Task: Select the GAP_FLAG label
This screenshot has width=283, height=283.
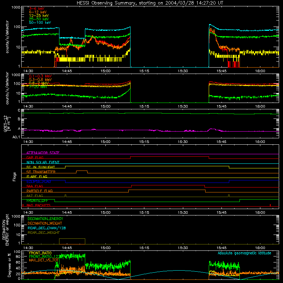Action: (35, 157)
